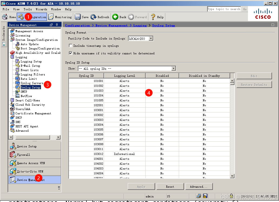This screenshot has width=279, height=202.
Task: Click the Management Access tree icon
Action: (12, 31)
